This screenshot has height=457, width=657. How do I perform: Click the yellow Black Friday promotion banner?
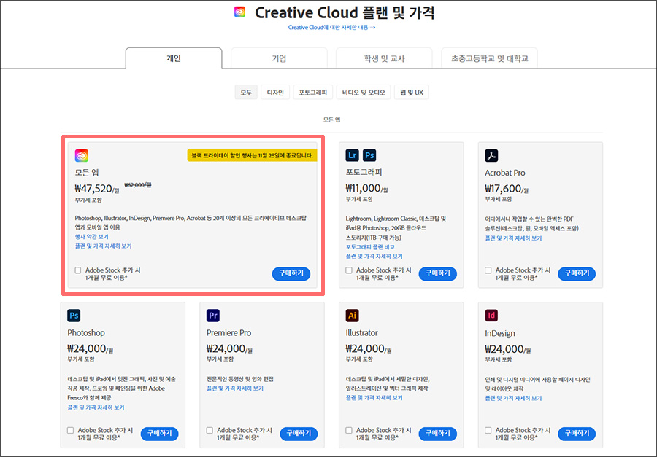click(x=252, y=155)
